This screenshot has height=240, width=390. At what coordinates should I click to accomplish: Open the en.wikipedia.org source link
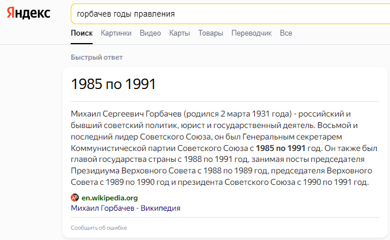(109, 198)
